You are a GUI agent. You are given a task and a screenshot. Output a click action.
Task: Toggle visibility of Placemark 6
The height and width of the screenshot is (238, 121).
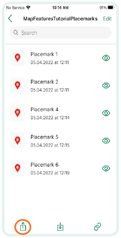coord(106,168)
